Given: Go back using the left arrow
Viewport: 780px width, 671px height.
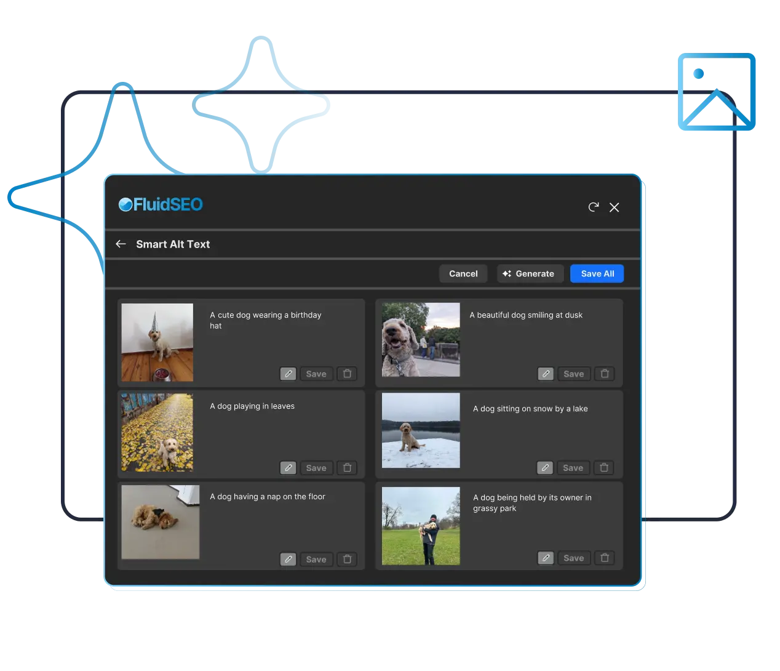Looking at the screenshot, I should pos(121,244).
